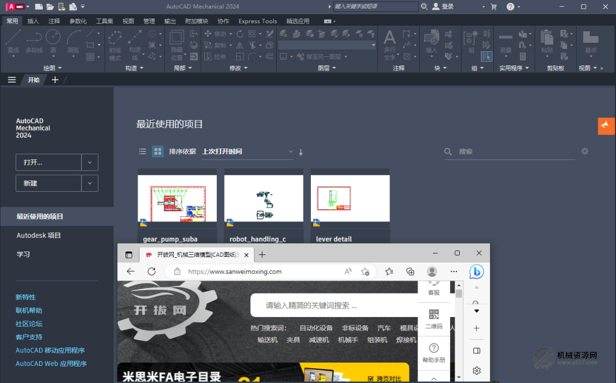The image size is (616, 383).
Task: Click the 打开... button in the sidebar
Action: [48, 162]
